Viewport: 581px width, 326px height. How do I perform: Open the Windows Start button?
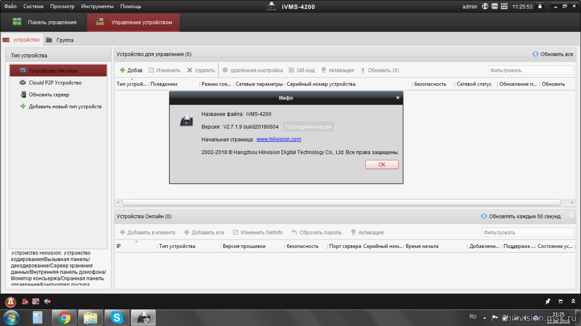11,317
